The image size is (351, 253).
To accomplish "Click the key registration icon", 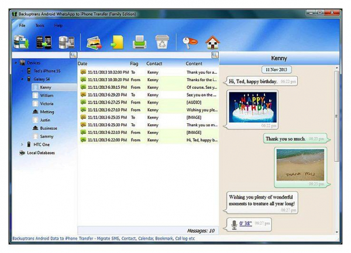I will [190, 42].
